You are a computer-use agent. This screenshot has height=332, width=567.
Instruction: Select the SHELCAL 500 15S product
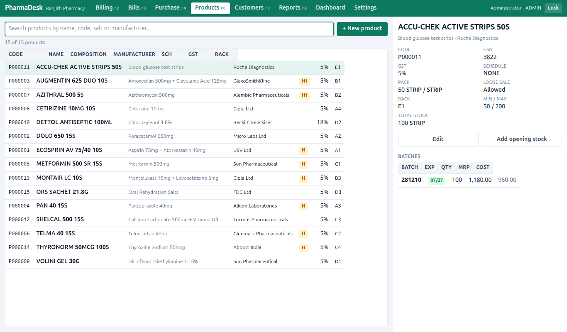(175, 220)
